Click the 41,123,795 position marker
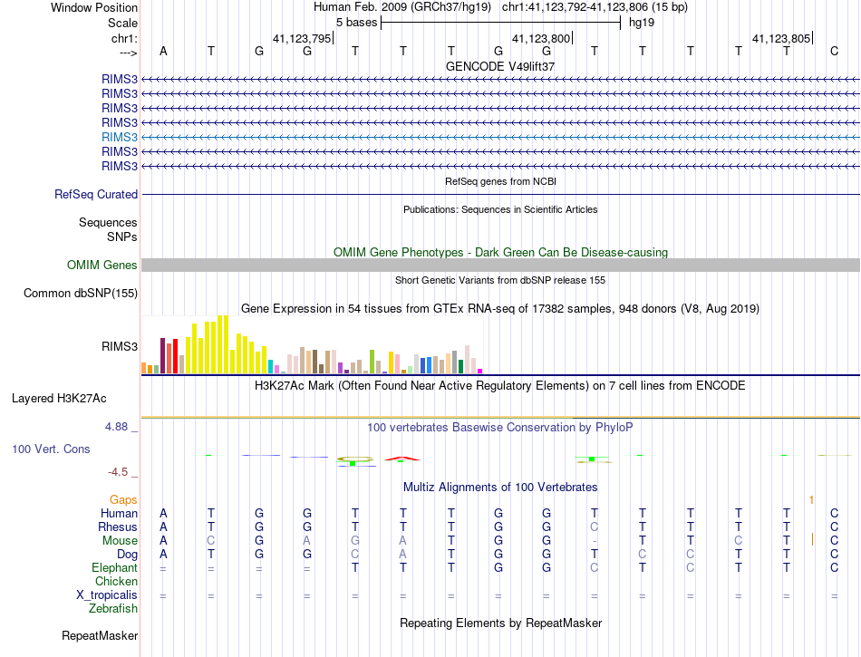The height and width of the screenshot is (657, 861). [303, 38]
